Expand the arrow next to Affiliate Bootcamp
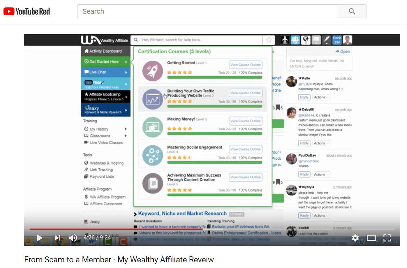This screenshot has height=268, width=407. click(126, 97)
